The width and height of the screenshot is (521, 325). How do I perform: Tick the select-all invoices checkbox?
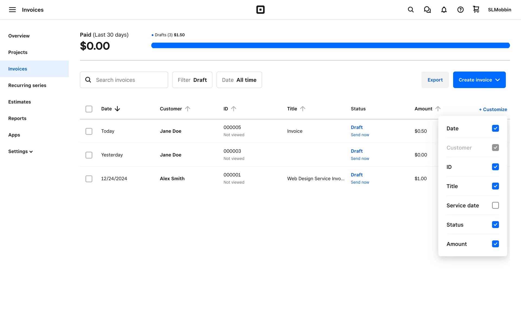point(89,109)
